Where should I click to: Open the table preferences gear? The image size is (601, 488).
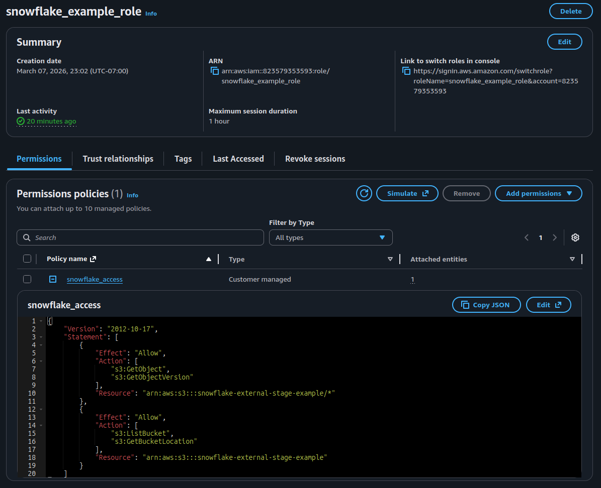575,237
